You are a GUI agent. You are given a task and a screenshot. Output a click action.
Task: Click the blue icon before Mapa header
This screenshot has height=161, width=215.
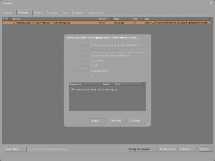point(111,19)
